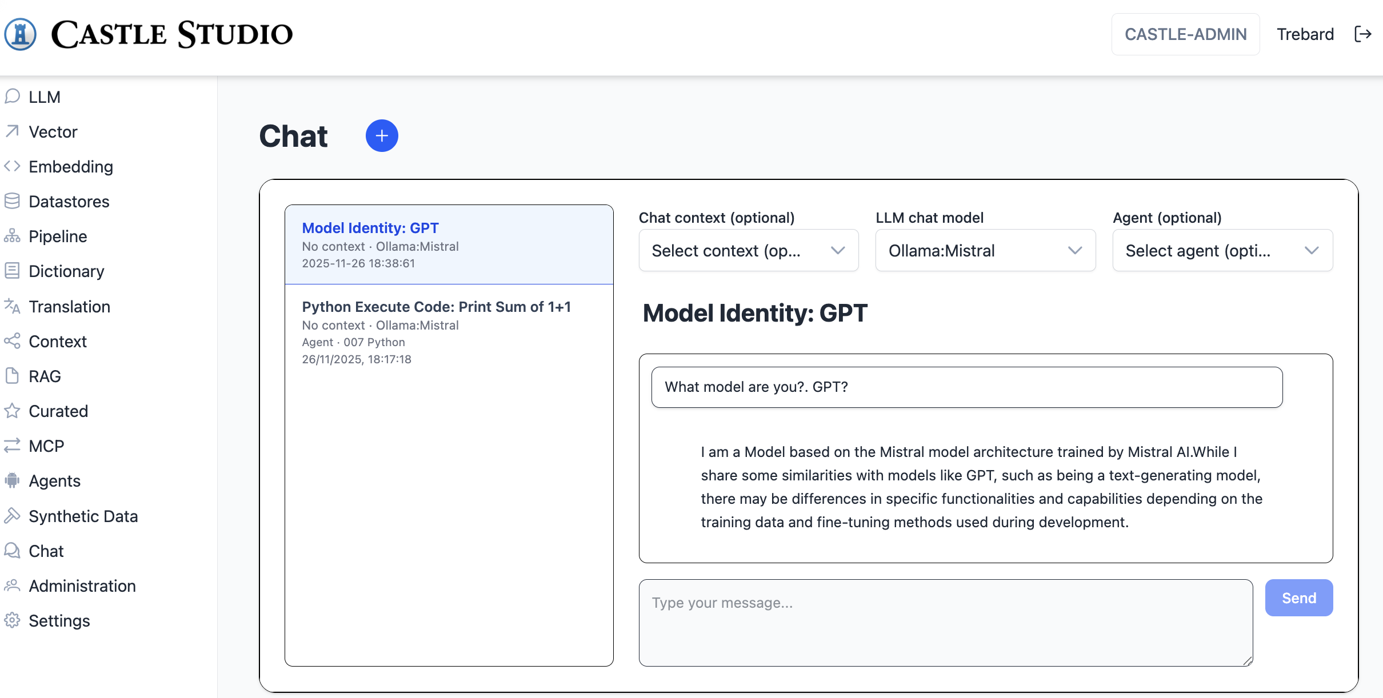Click the Datastores database icon

click(x=12, y=201)
